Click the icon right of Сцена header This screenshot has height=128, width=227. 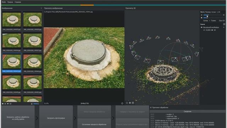coord(224,24)
